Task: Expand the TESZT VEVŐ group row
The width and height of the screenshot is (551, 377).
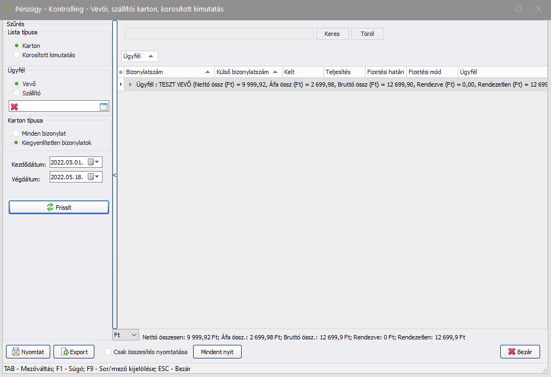Action: pos(130,84)
